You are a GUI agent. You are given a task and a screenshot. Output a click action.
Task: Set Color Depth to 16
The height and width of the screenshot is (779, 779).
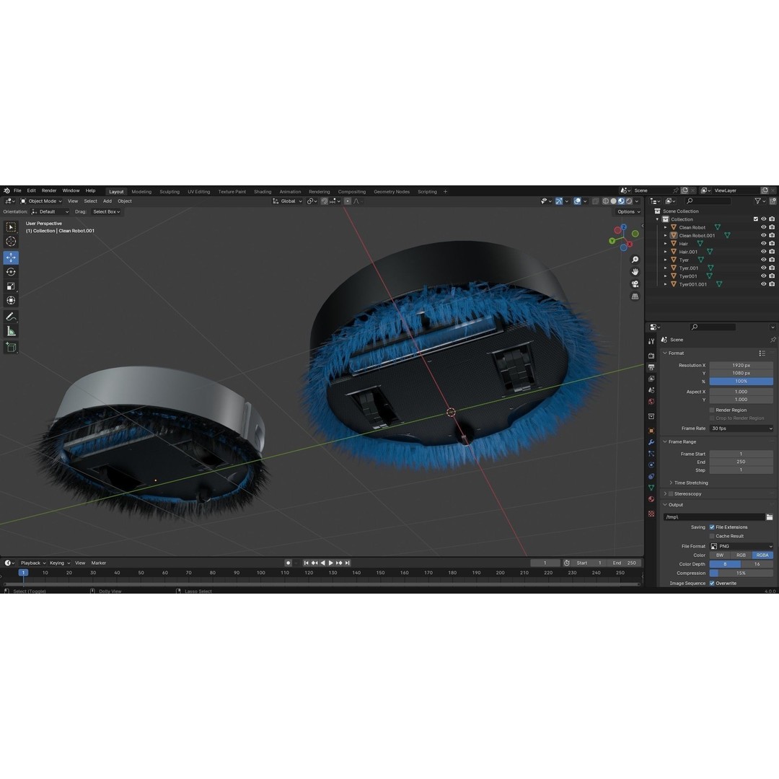(757, 564)
